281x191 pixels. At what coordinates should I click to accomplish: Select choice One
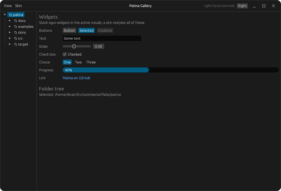click(67, 62)
